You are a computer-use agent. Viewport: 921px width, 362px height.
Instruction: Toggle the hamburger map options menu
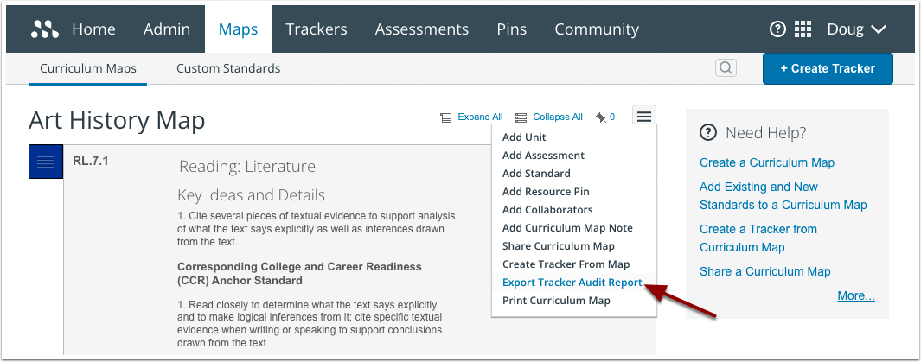pos(644,116)
